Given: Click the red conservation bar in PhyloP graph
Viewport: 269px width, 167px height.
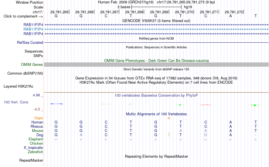Looking at the screenshot, I should pos(206,105).
